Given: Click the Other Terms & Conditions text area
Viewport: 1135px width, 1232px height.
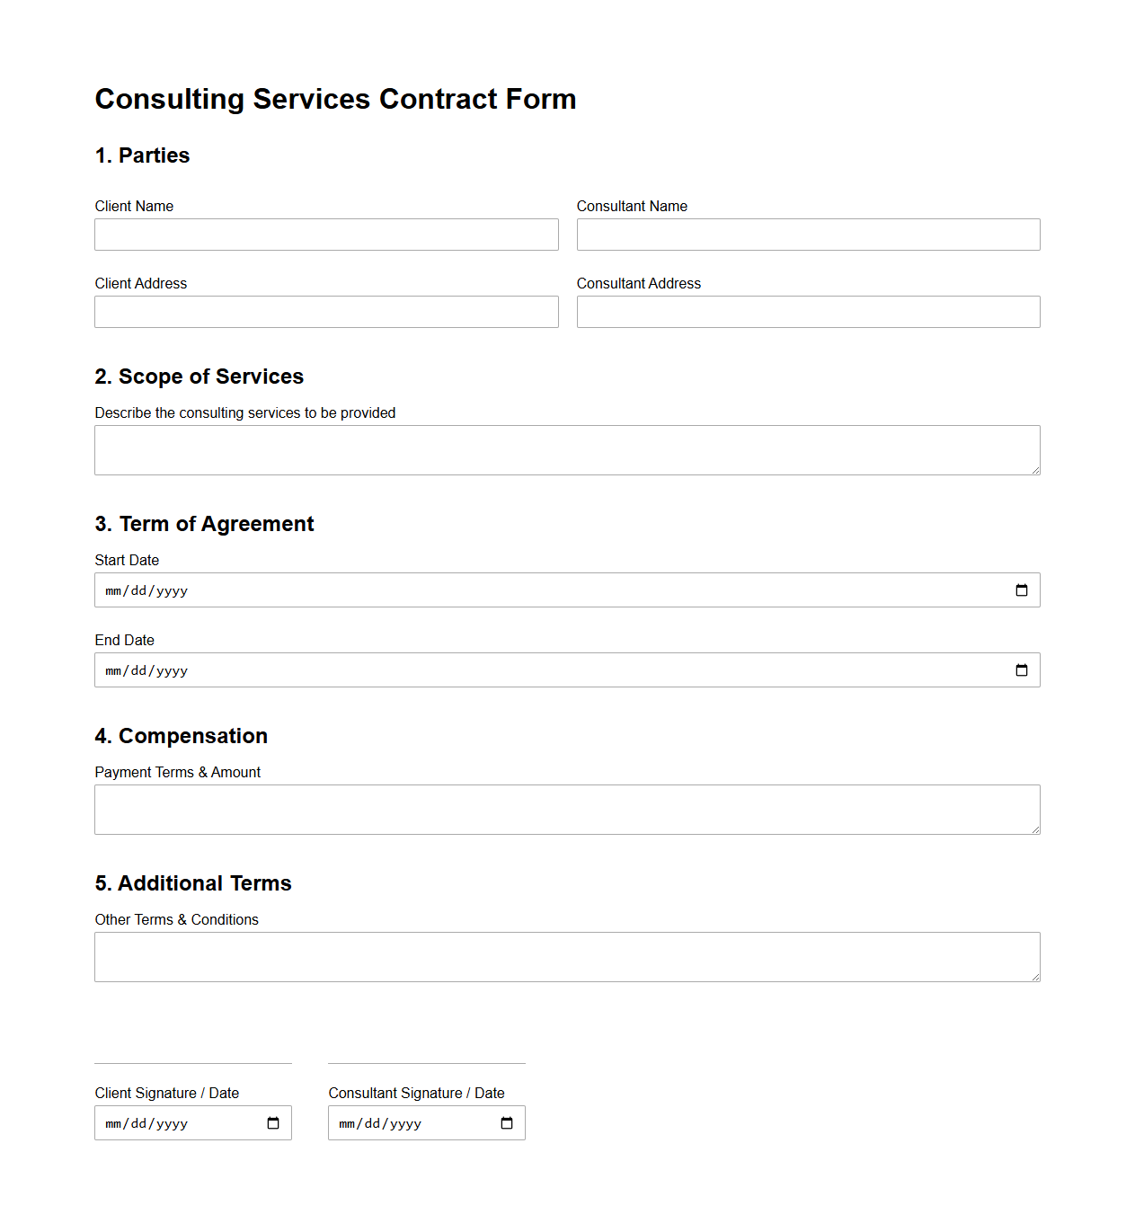Looking at the screenshot, I should [567, 956].
